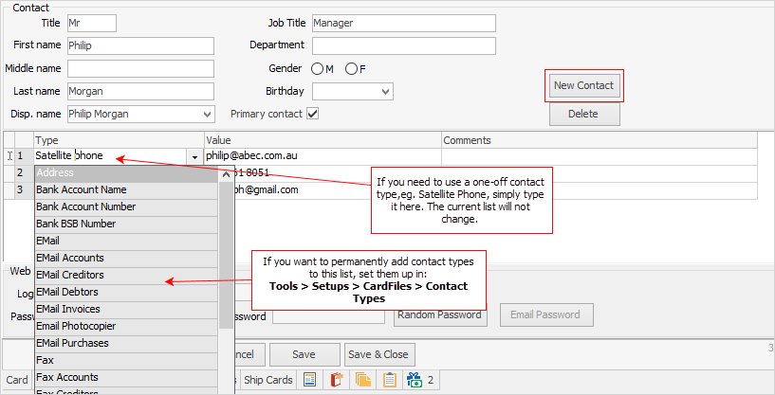Viewport: 775px width, 395px height.
Task: Click the Save button
Action: click(x=304, y=354)
